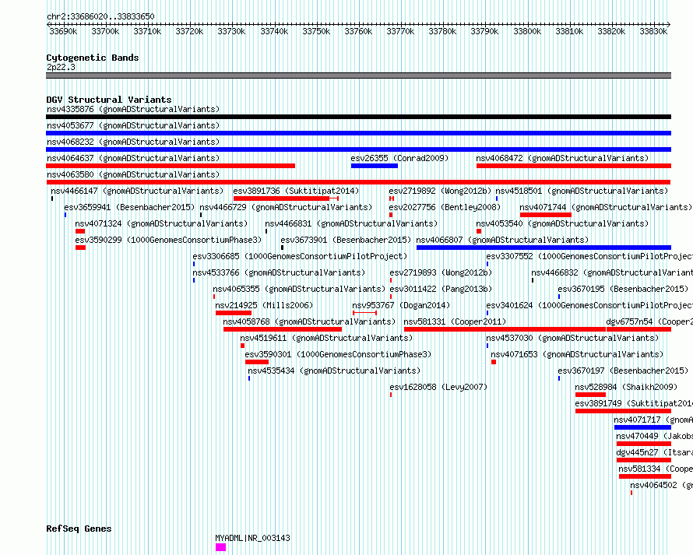Image resolution: width=693 pixels, height=555 pixels.
Task: Open nsv4065355 variant label
Action: [299, 289]
